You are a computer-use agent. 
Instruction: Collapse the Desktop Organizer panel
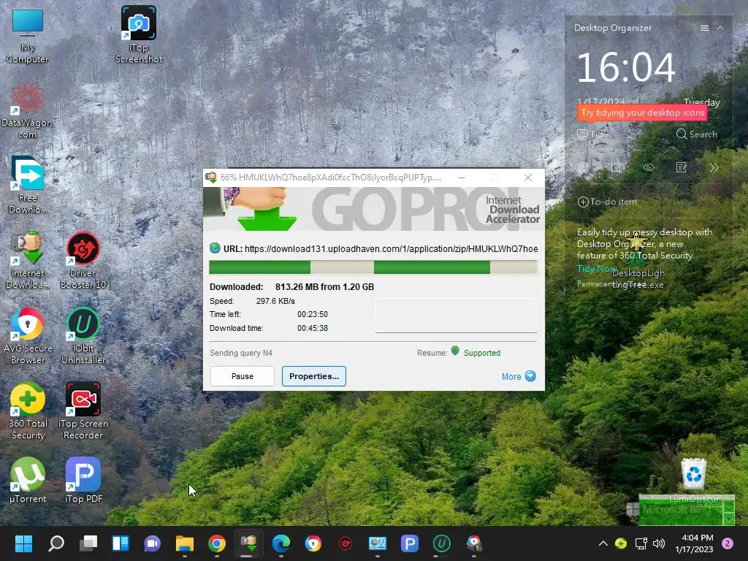click(x=720, y=28)
